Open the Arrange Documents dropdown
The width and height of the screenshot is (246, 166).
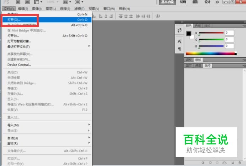pyautogui.click(x=67, y=2)
